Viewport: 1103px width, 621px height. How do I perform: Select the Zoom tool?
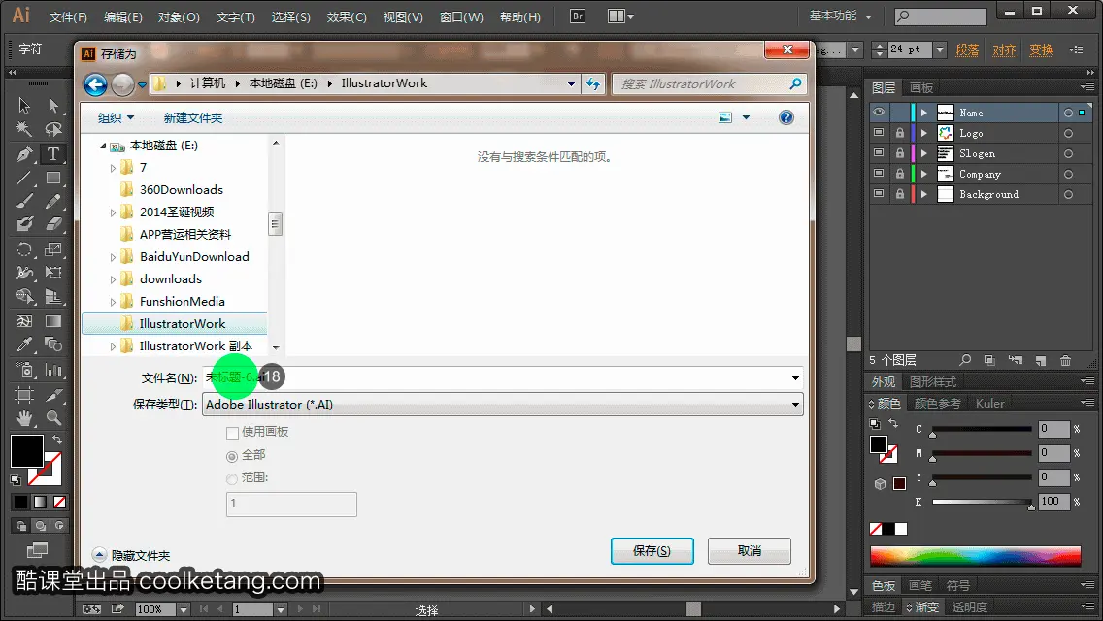[x=53, y=418]
